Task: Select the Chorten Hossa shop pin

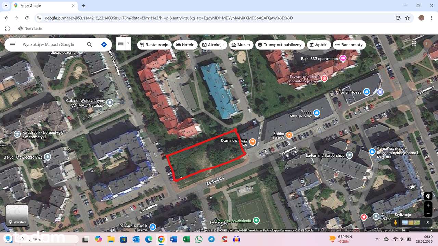Action: point(366,92)
